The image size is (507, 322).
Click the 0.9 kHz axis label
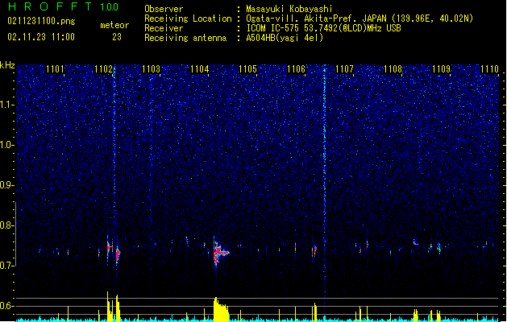click(x=7, y=185)
